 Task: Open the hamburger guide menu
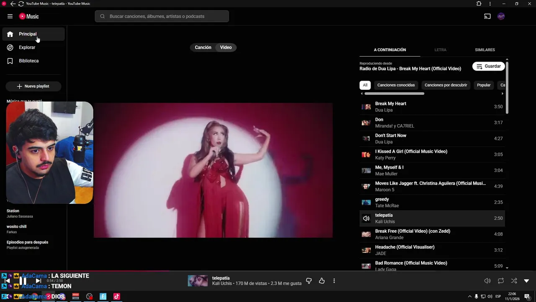click(10, 16)
